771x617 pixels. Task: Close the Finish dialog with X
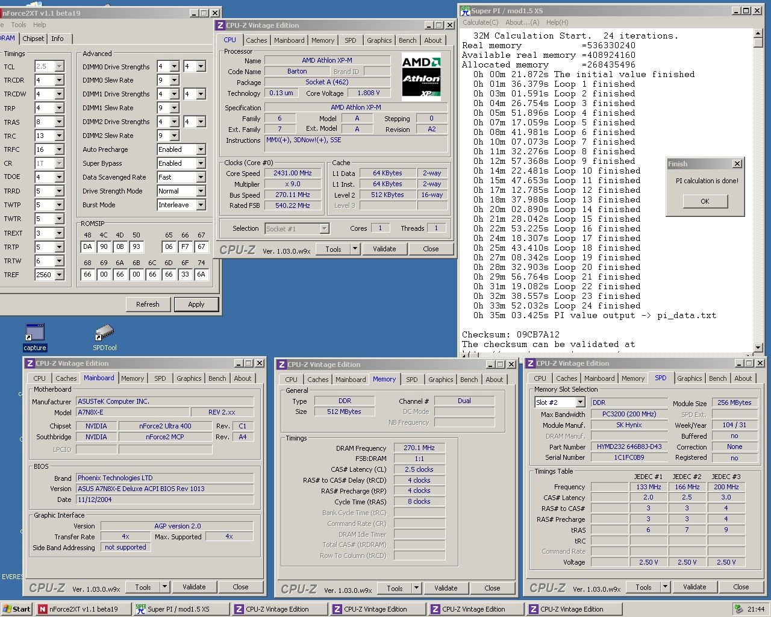737,164
